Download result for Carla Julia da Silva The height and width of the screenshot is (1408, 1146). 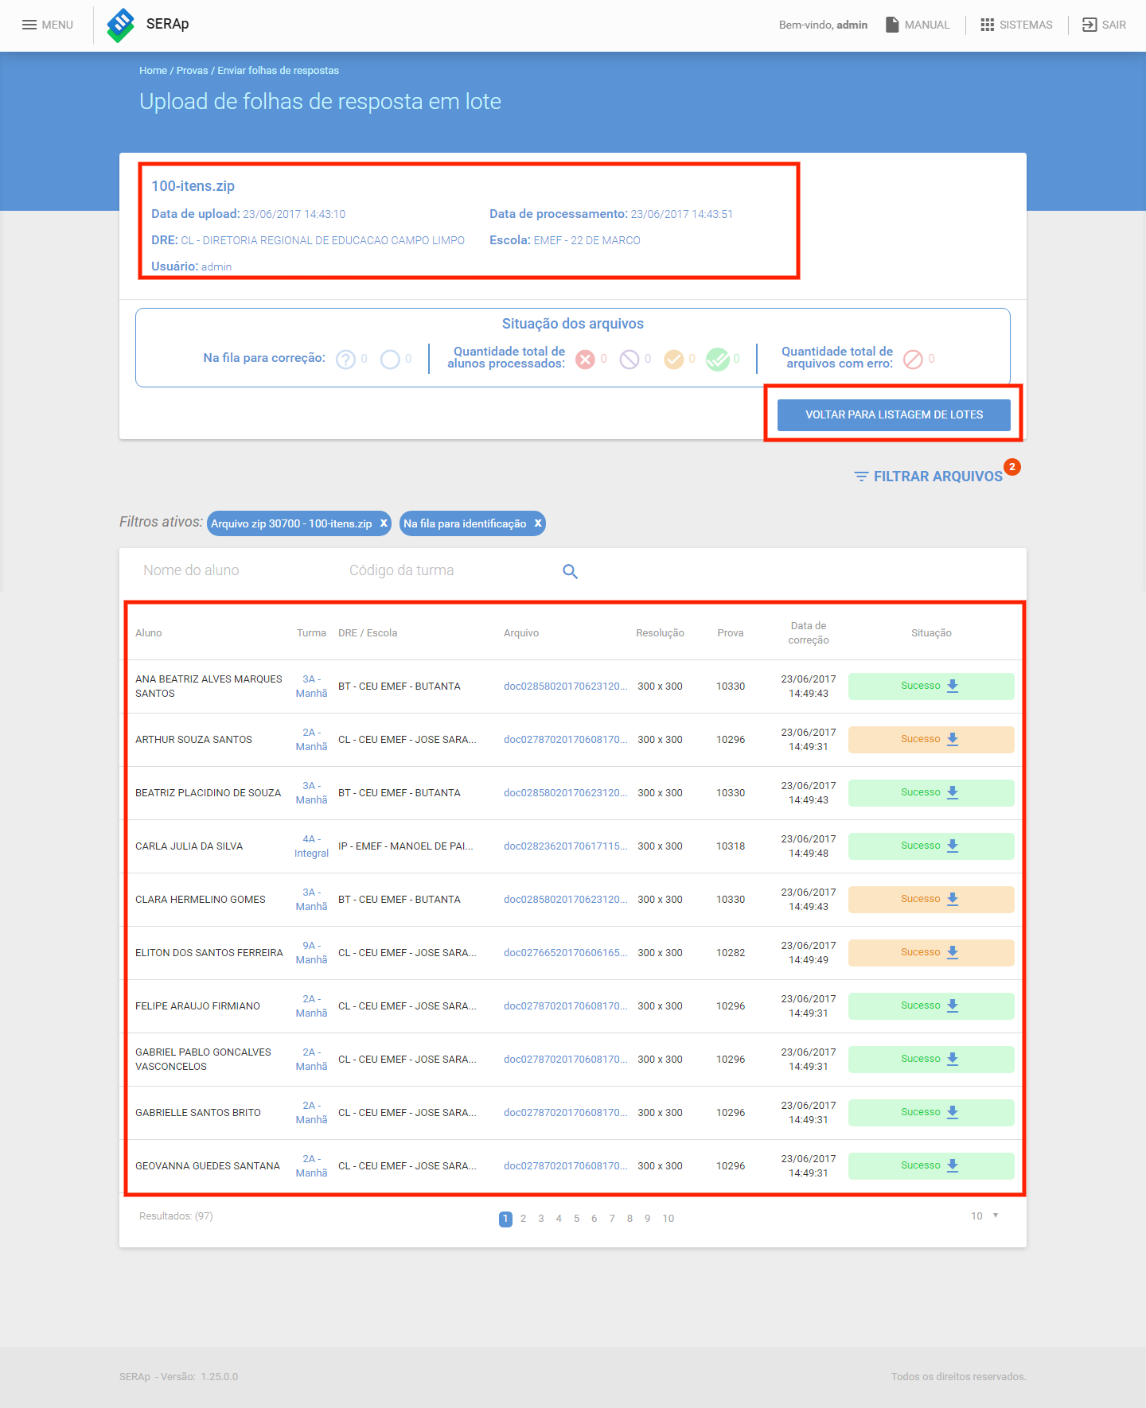pyautogui.click(x=953, y=846)
